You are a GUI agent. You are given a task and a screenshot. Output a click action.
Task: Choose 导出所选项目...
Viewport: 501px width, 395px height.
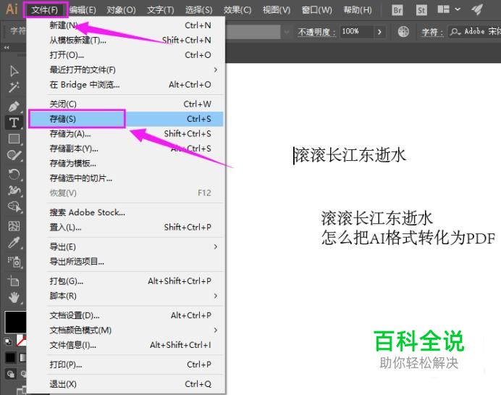pos(126,262)
